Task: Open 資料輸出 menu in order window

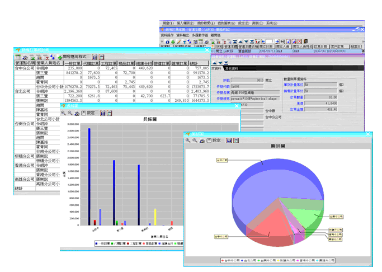Action: pos(183,35)
